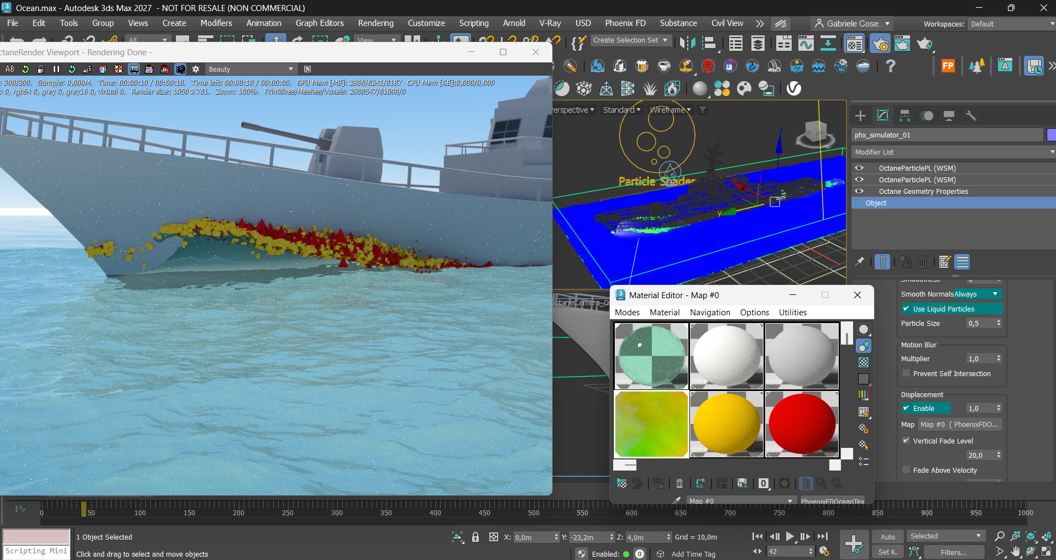Viewport: 1056px width, 560px height.
Task: Open the Phoenix FD menu
Action: click(x=625, y=23)
